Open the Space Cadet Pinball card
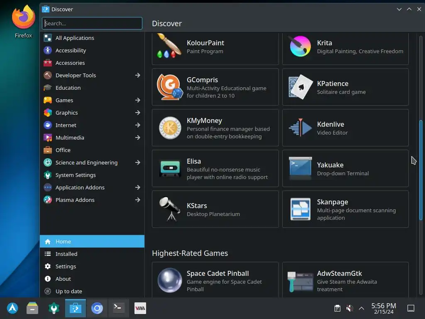This screenshot has height=319, width=425. point(215,280)
